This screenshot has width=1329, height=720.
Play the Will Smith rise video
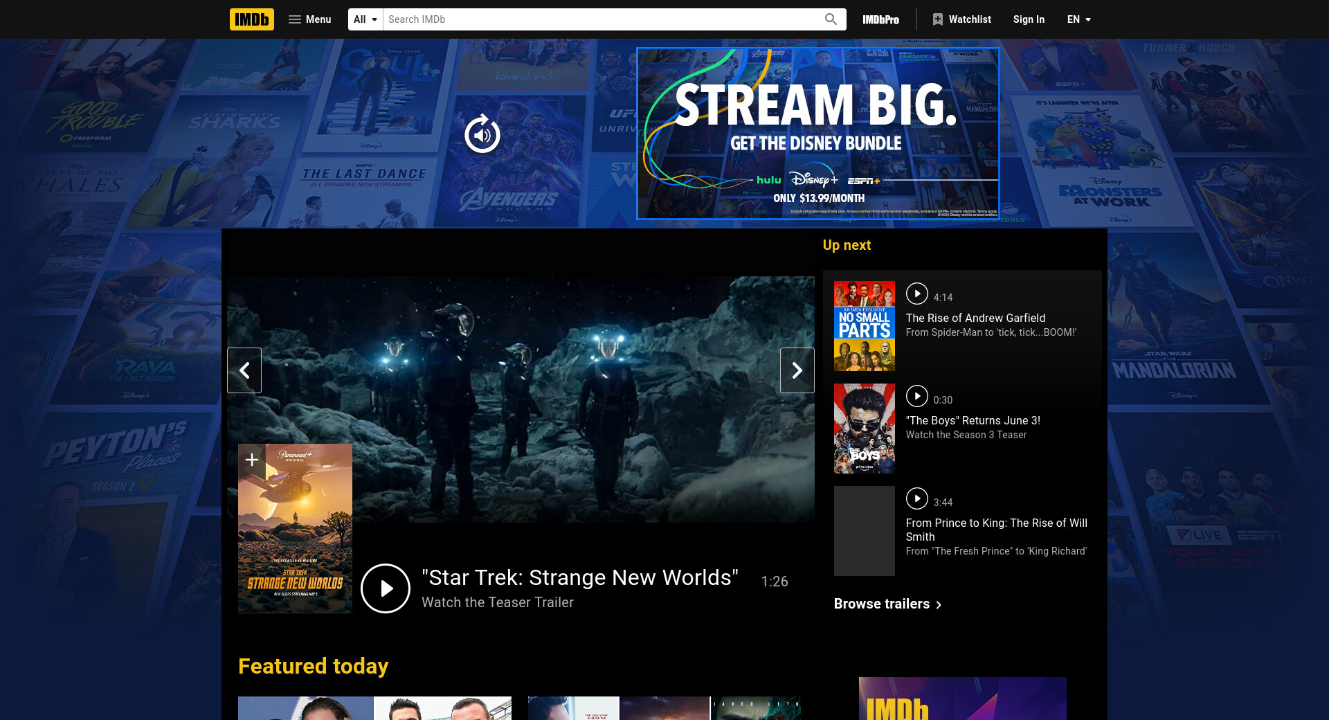point(917,498)
